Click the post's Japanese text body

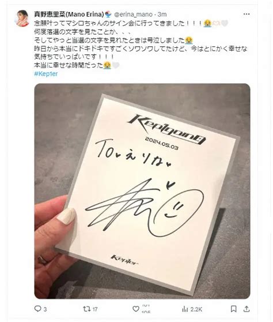click(x=141, y=44)
